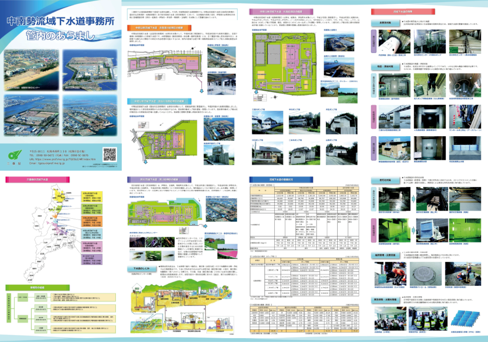The image size is (488, 342).
Task: Click the QR code on the cover
Action: click(109, 154)
